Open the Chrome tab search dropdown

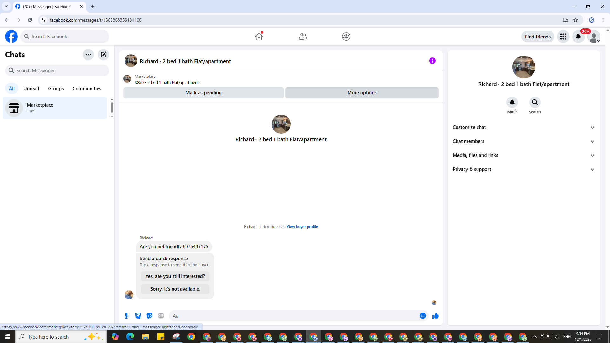tap(6, 6)
